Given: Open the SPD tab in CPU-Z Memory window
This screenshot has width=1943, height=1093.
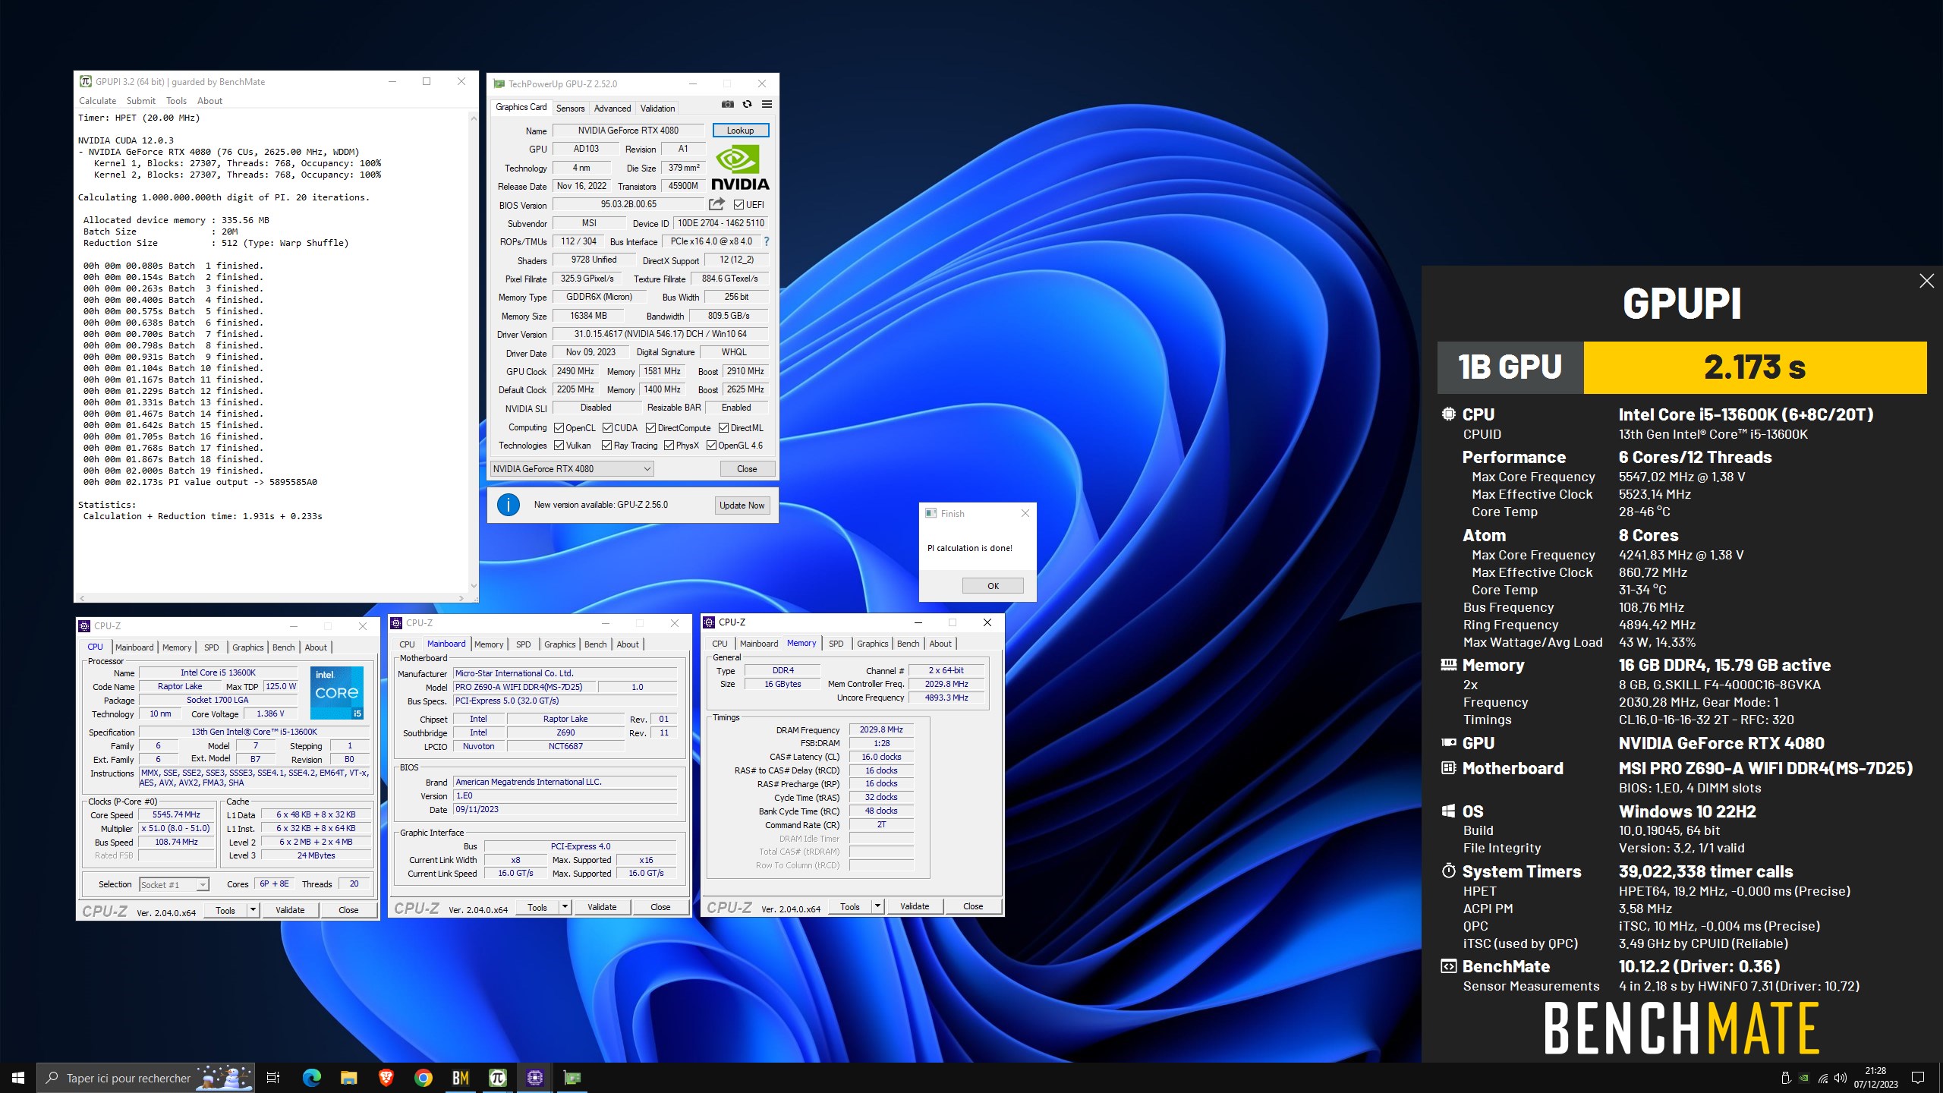Looking at the screenshot, I should click(x=836, y=644).
